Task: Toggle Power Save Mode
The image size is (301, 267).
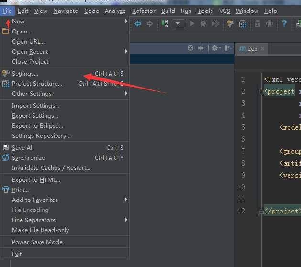Action: pos(65,242)
